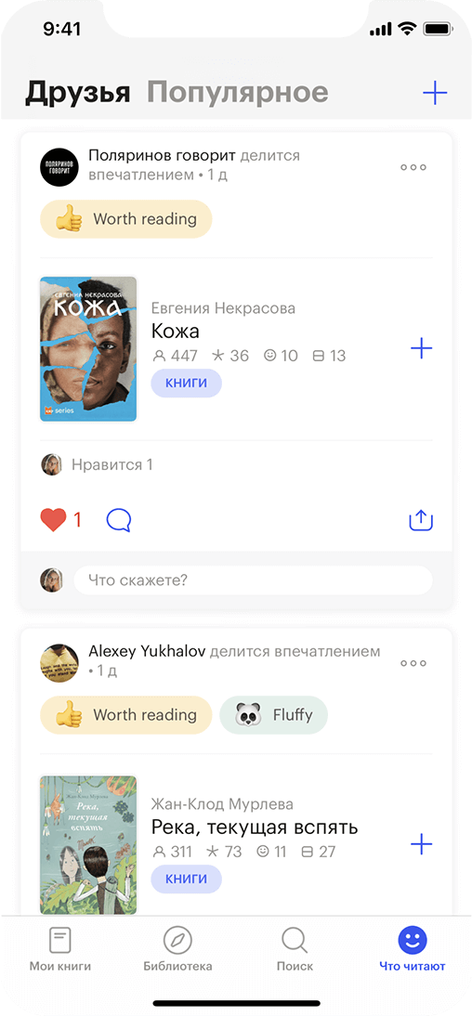472x1016 pixels.
Task: Tap the КНИГИ tag under Кожа
Action: (187, 383)
